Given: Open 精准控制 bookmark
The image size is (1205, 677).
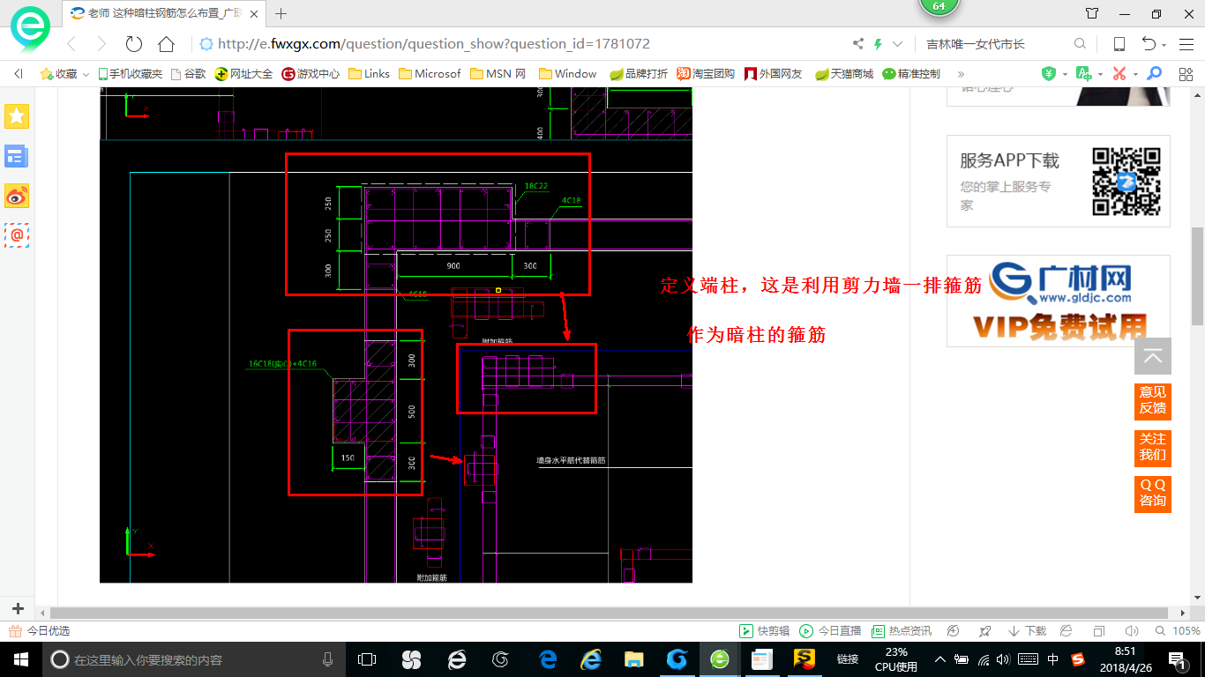Looking at the screenshot, I should 911,74.
